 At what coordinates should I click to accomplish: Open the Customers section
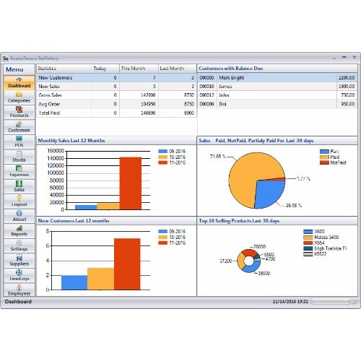[x=19, y=127]
